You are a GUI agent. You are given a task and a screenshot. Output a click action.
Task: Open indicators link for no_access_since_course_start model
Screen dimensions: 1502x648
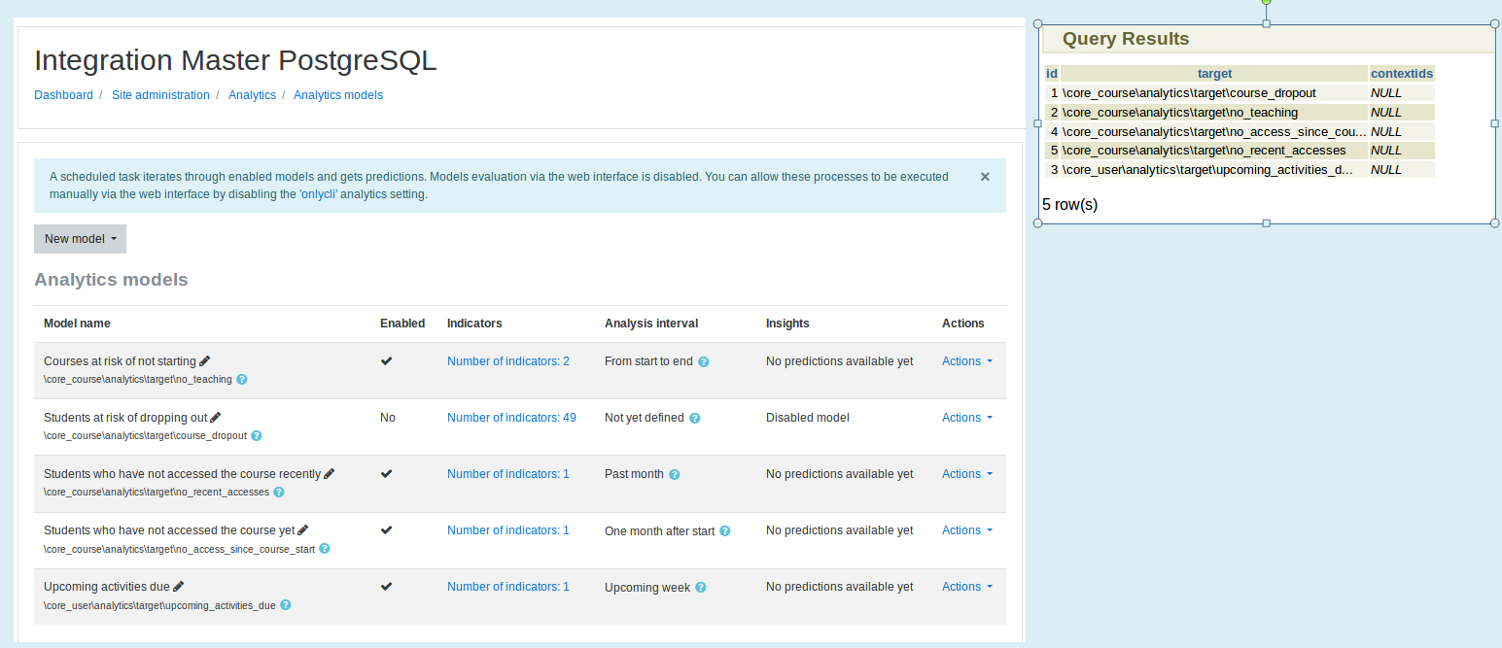coord(508,530)
